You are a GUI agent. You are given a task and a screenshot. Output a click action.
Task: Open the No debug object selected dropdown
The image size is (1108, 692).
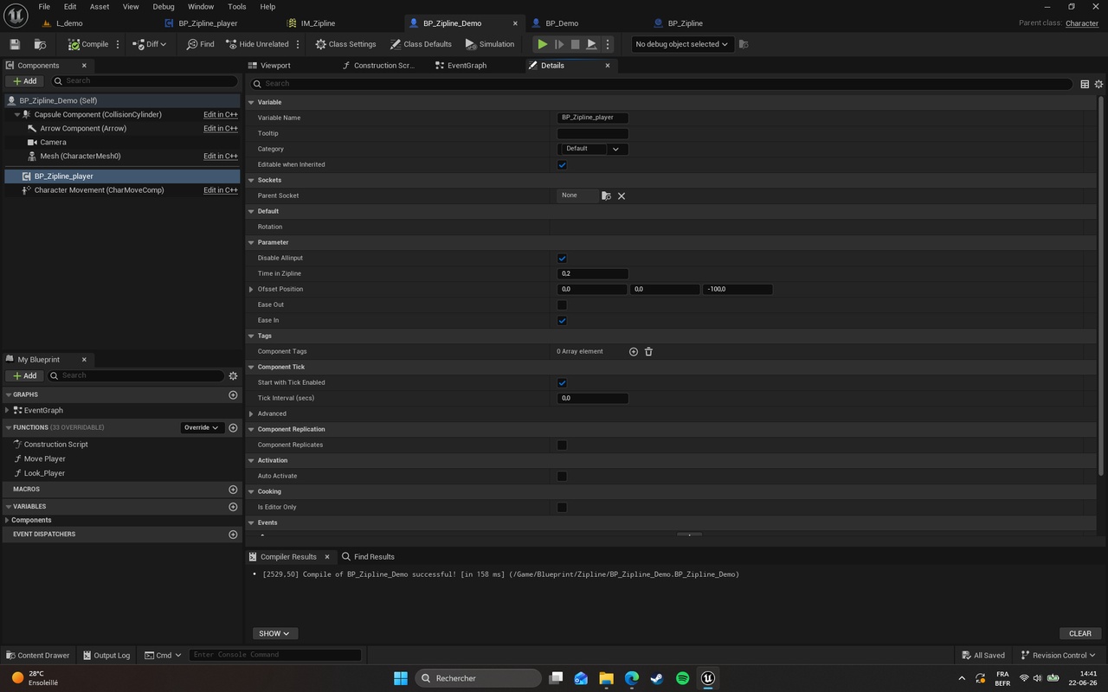(x=681, y=44)
